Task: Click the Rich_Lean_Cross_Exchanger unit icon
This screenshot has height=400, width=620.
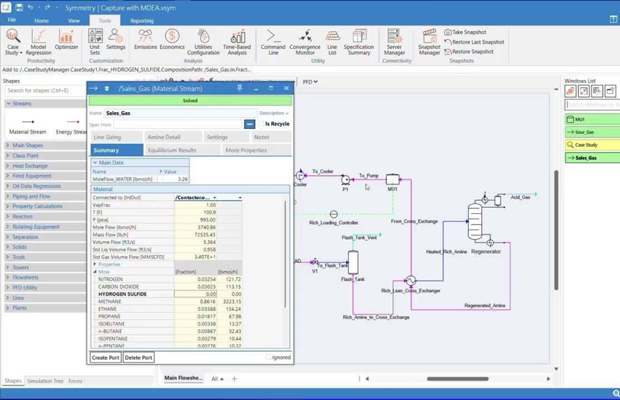Action: pyautogui.click(x=411, y=281)
